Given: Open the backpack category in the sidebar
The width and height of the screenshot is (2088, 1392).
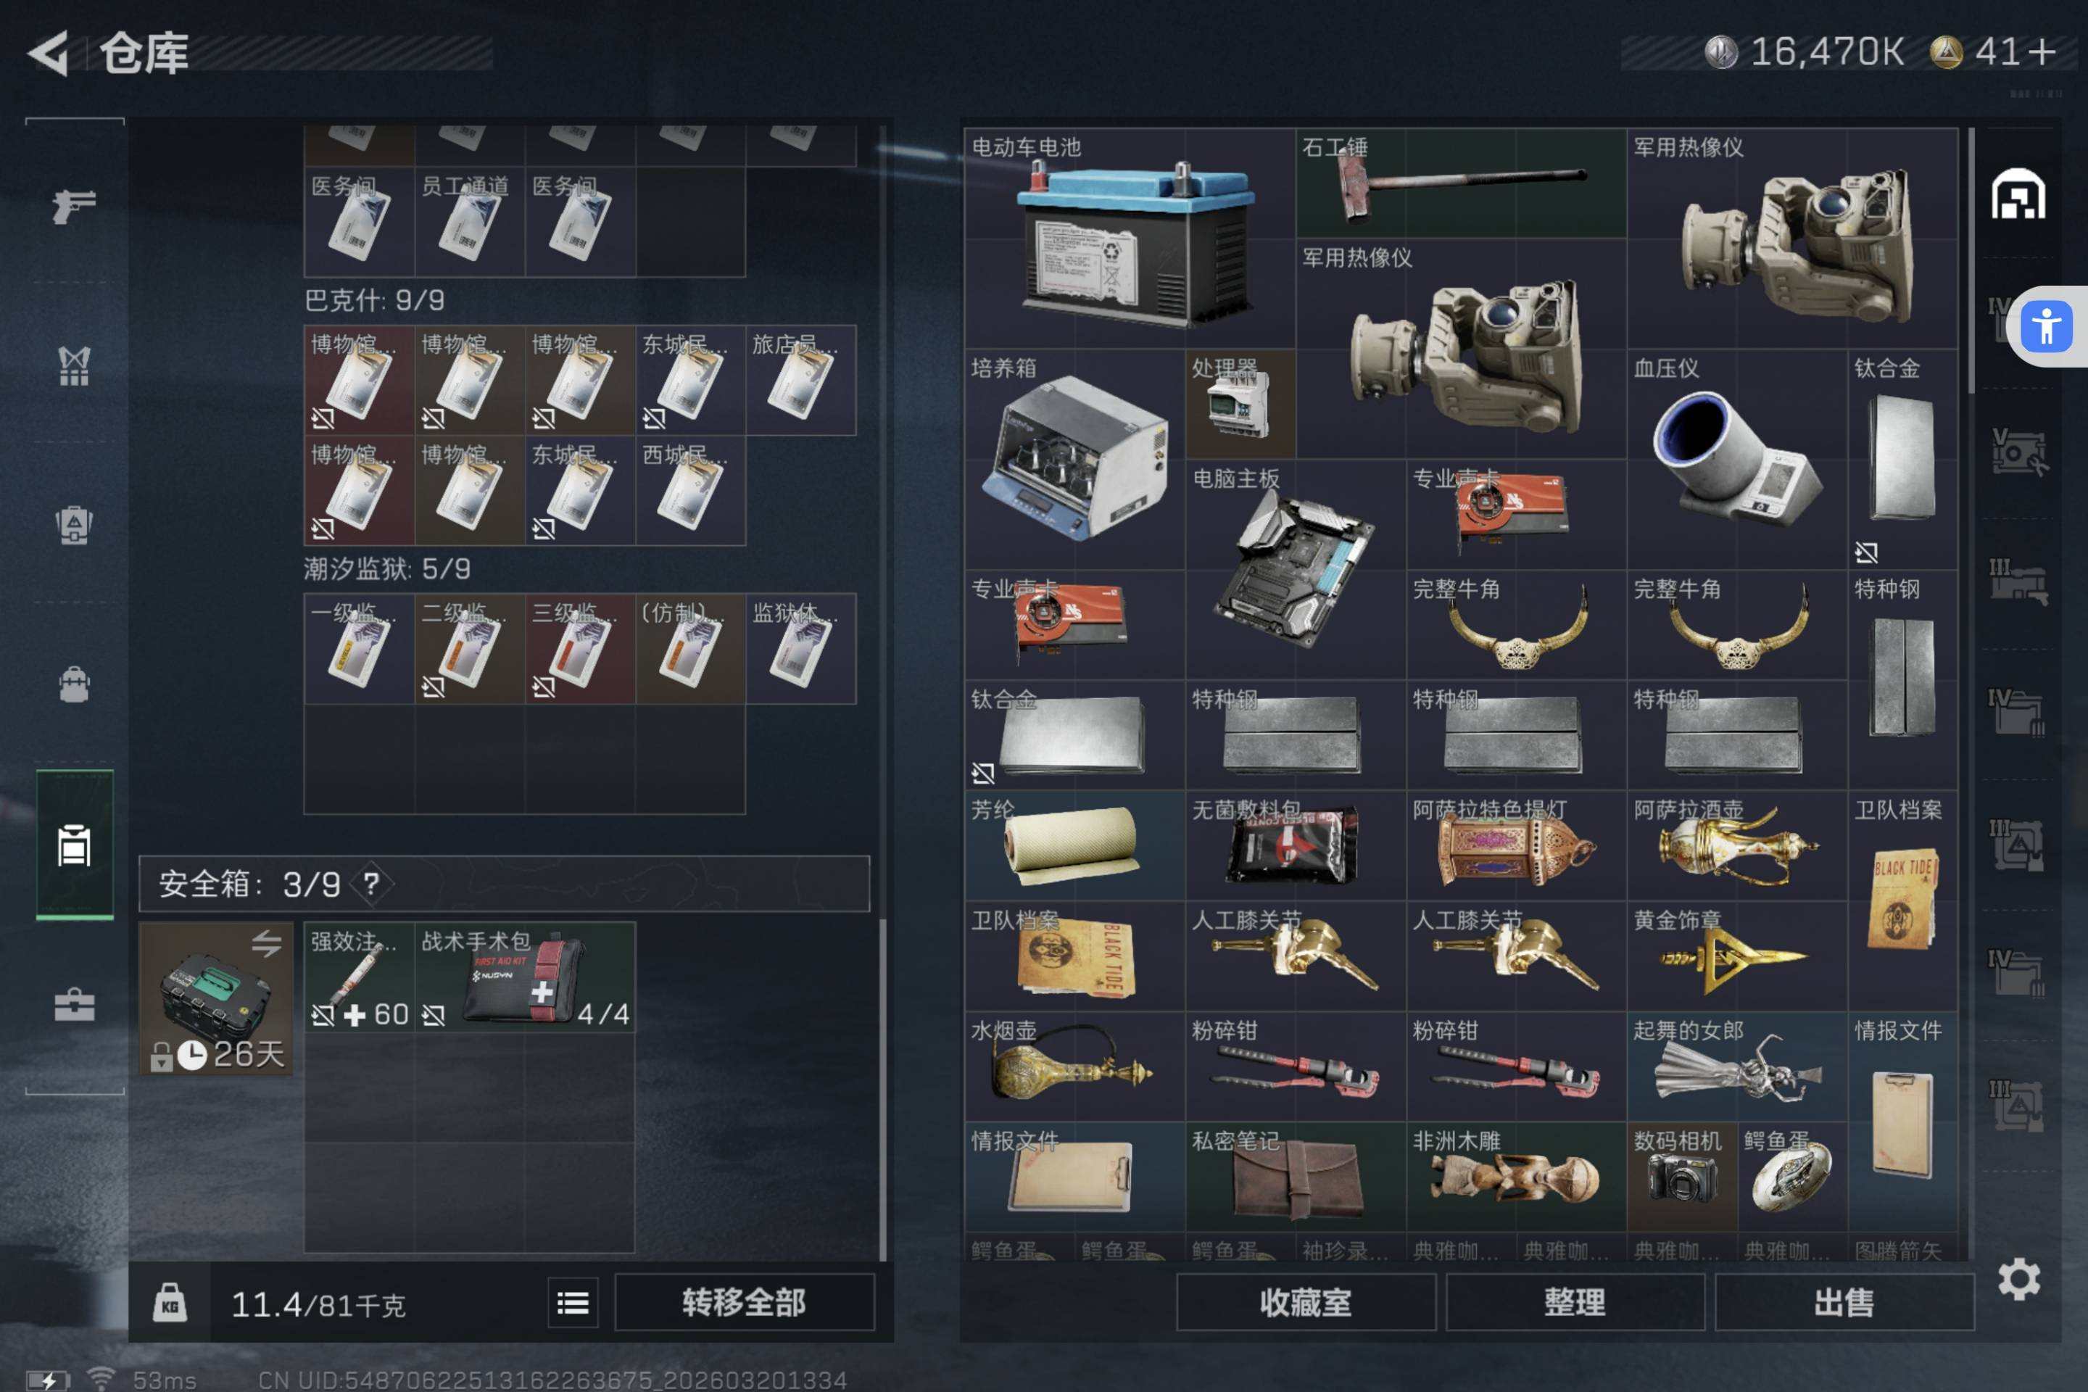Looking at the screenshot, I should click(74, 684).
